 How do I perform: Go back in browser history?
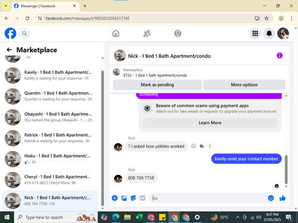click(x=7, y=18)
